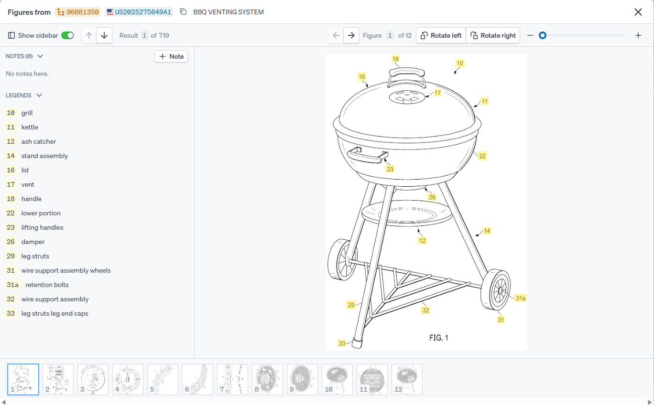This screenshot has width=654, height=405.
Task: Rotate the figure right
Action: point(493,35)
